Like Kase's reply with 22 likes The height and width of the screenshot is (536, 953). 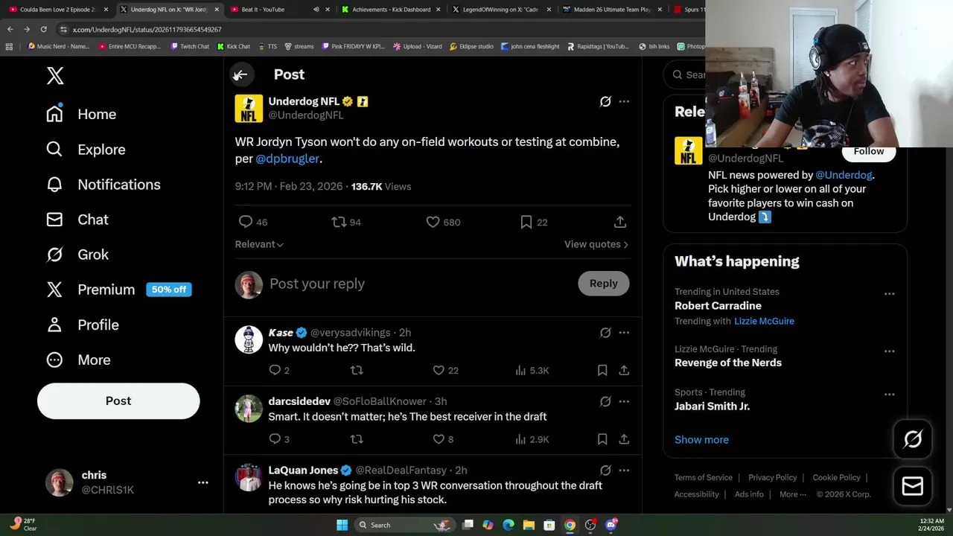(445, 370)
